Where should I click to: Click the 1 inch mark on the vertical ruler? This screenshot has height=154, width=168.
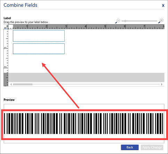[x=6, y=48]
